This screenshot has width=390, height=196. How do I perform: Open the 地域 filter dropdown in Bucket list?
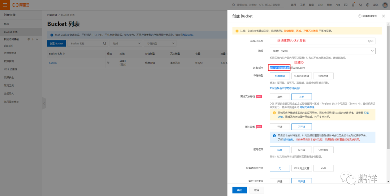point(126,43)
